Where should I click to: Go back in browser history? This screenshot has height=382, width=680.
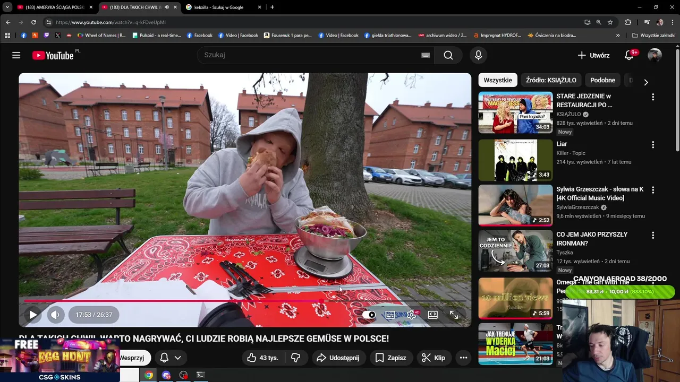pos(8,22)
